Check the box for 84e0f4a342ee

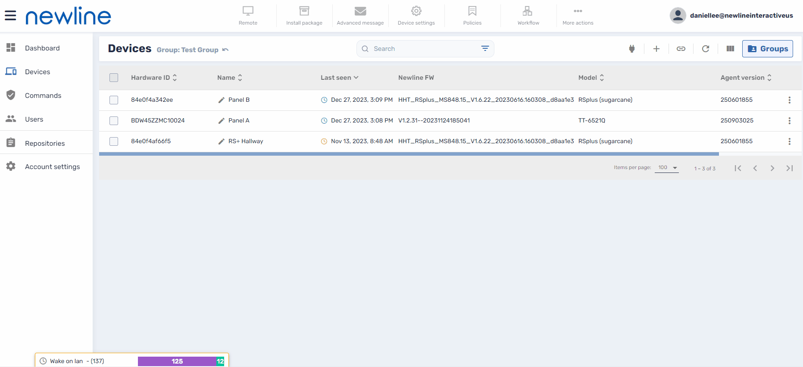tap(114, 100)
